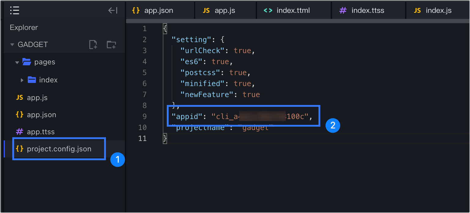
Task: Click line number 5 in the editor
Action: [x=144, y=72]
